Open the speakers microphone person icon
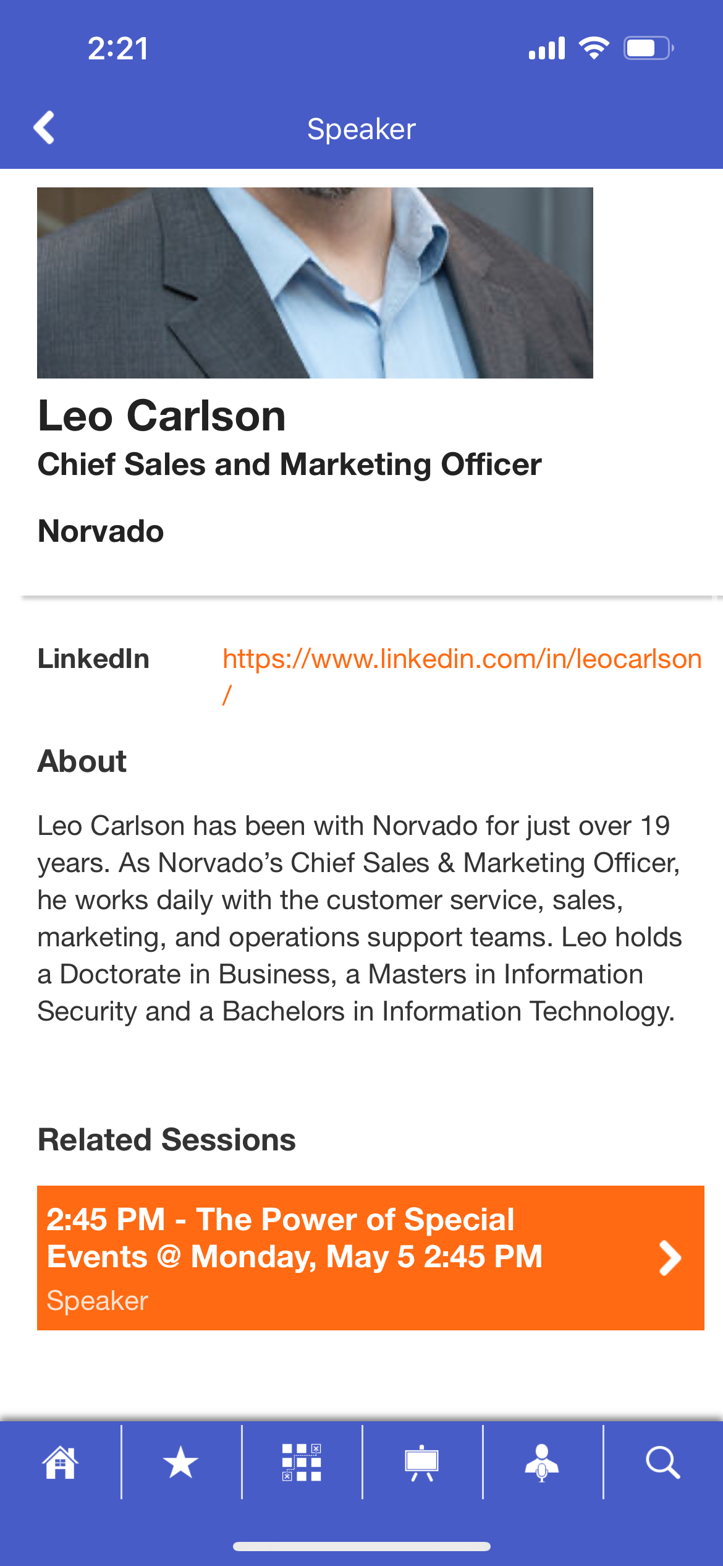 click(542, 1463)
